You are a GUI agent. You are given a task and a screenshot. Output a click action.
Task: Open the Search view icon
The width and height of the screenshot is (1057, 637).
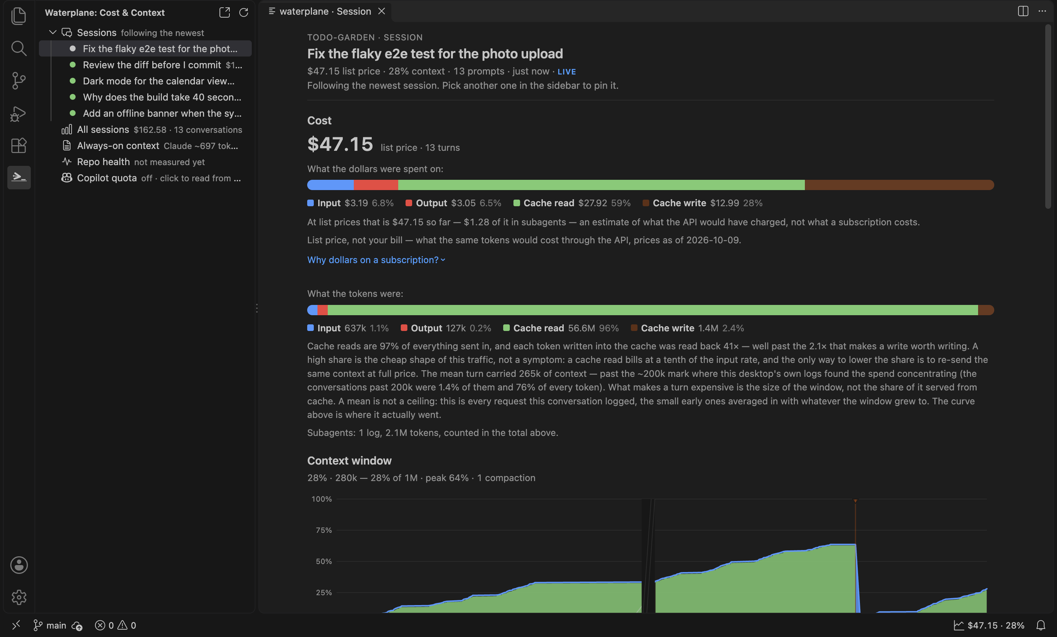(x=18, y=48)
